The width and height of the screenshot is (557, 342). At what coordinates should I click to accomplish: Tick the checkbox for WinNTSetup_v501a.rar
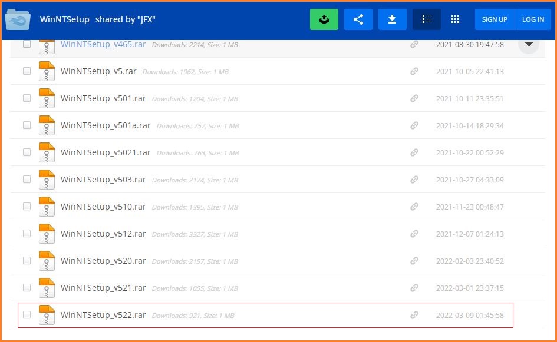(27, 125)
